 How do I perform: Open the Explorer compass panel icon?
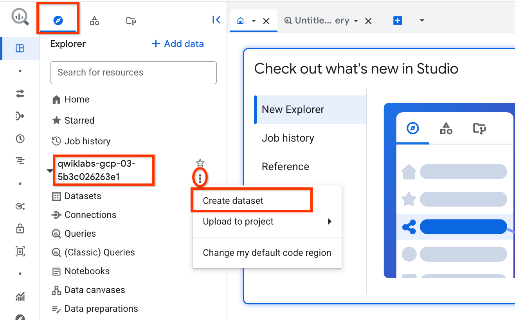58,20
